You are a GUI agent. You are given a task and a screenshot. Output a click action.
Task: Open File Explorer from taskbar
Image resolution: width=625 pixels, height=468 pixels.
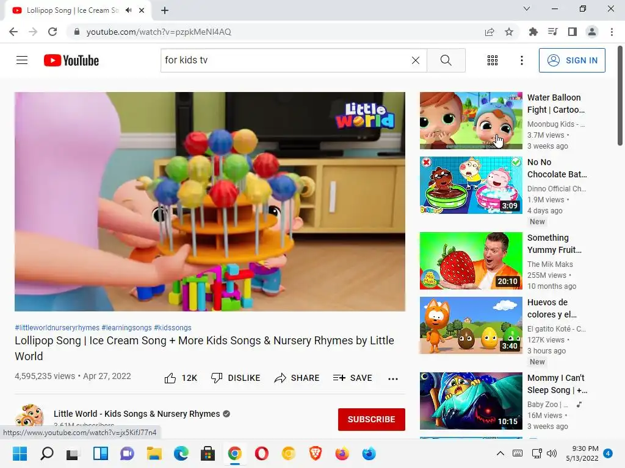click(x=154, y=453)
